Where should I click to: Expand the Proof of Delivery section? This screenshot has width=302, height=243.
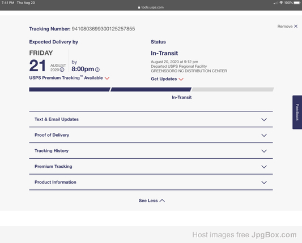point(151,135)
